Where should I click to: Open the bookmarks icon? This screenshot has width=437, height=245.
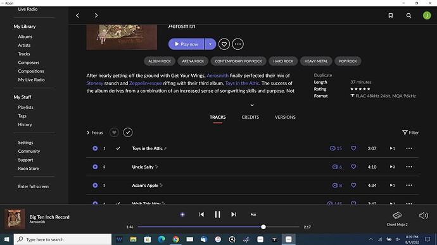[x=391, y=16]
